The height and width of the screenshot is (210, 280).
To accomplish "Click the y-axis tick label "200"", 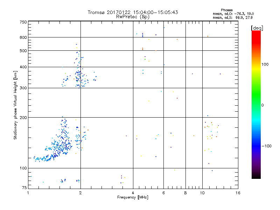I will click(23, 118).
